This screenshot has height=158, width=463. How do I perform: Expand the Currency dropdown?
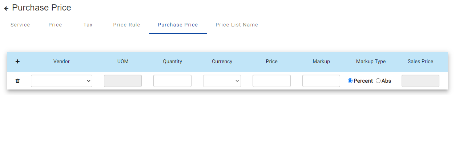tap(222, 81)
